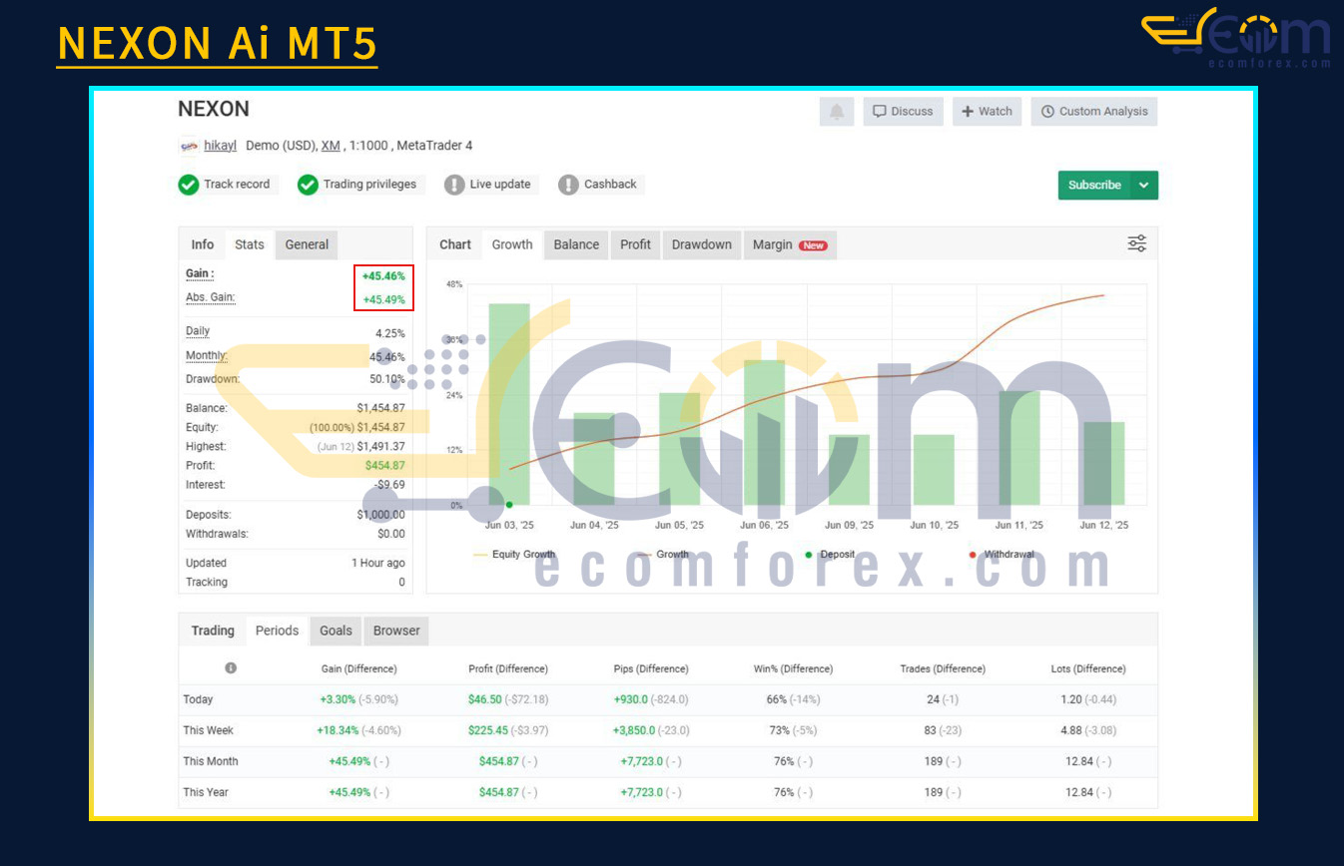Click the info icon in Periods table header
Image resolution: width=1344 pixels, height=866 pixels.
[231, 668]
